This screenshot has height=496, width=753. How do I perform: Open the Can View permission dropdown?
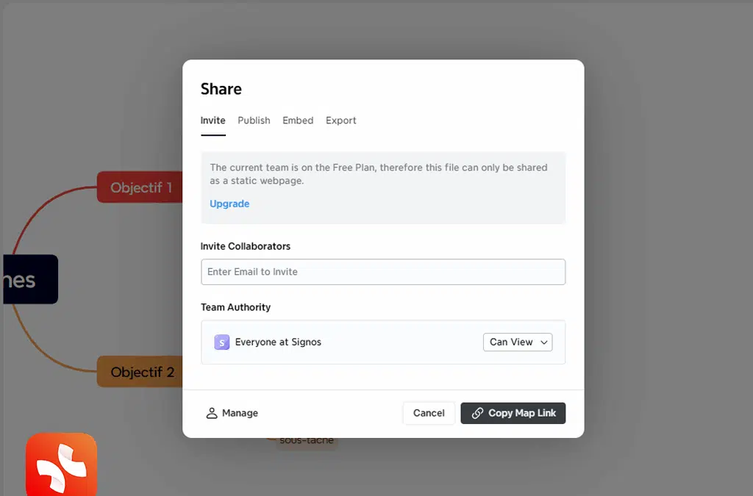[518, 342]
